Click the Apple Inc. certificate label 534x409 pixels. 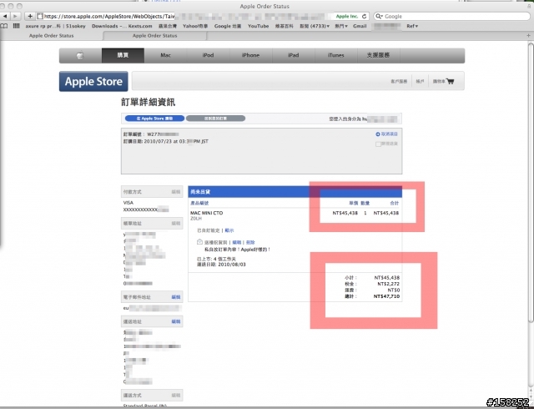pyautogui.click(x=347, y=16)
